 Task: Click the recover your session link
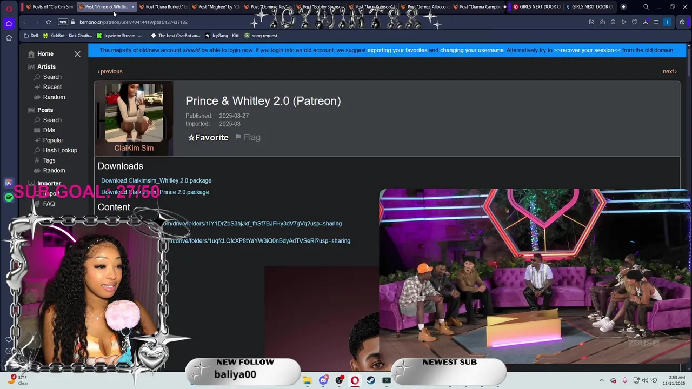(587, 50)
